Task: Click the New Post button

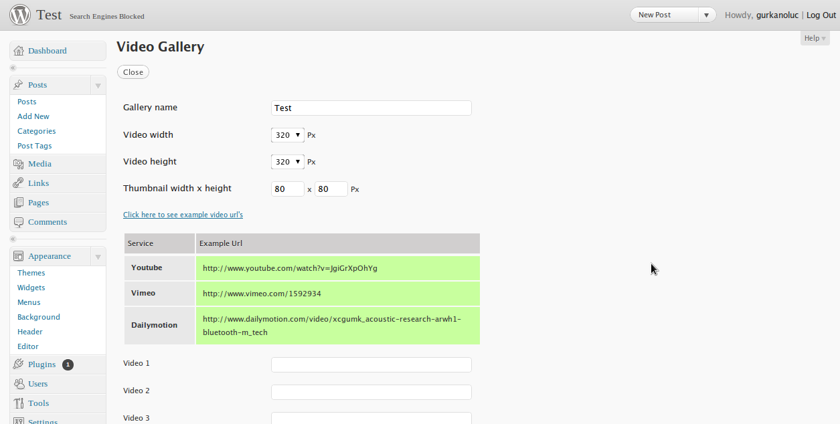Action: [x=664, y=15]
